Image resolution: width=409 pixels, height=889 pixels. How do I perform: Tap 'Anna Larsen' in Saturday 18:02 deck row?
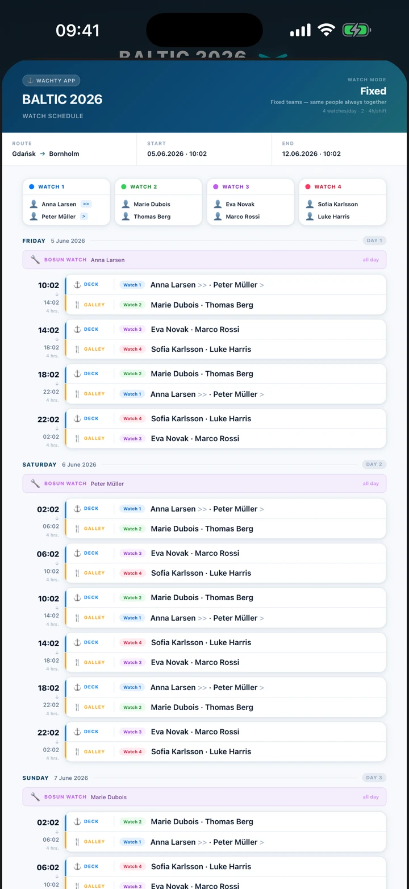pyautogui.click(x=173, y=687)
